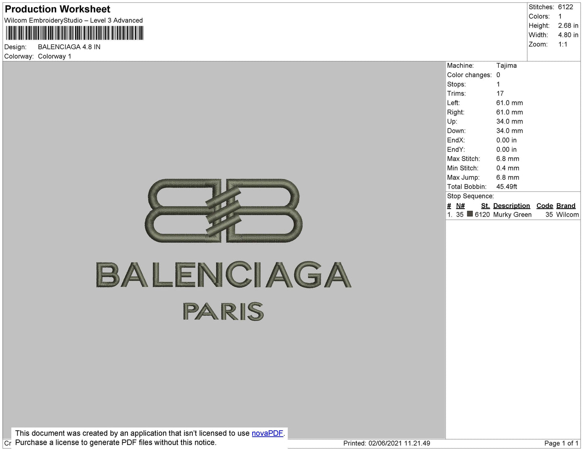Select the Max Stitch value '6.8 mm'

[x=508, y=159]
